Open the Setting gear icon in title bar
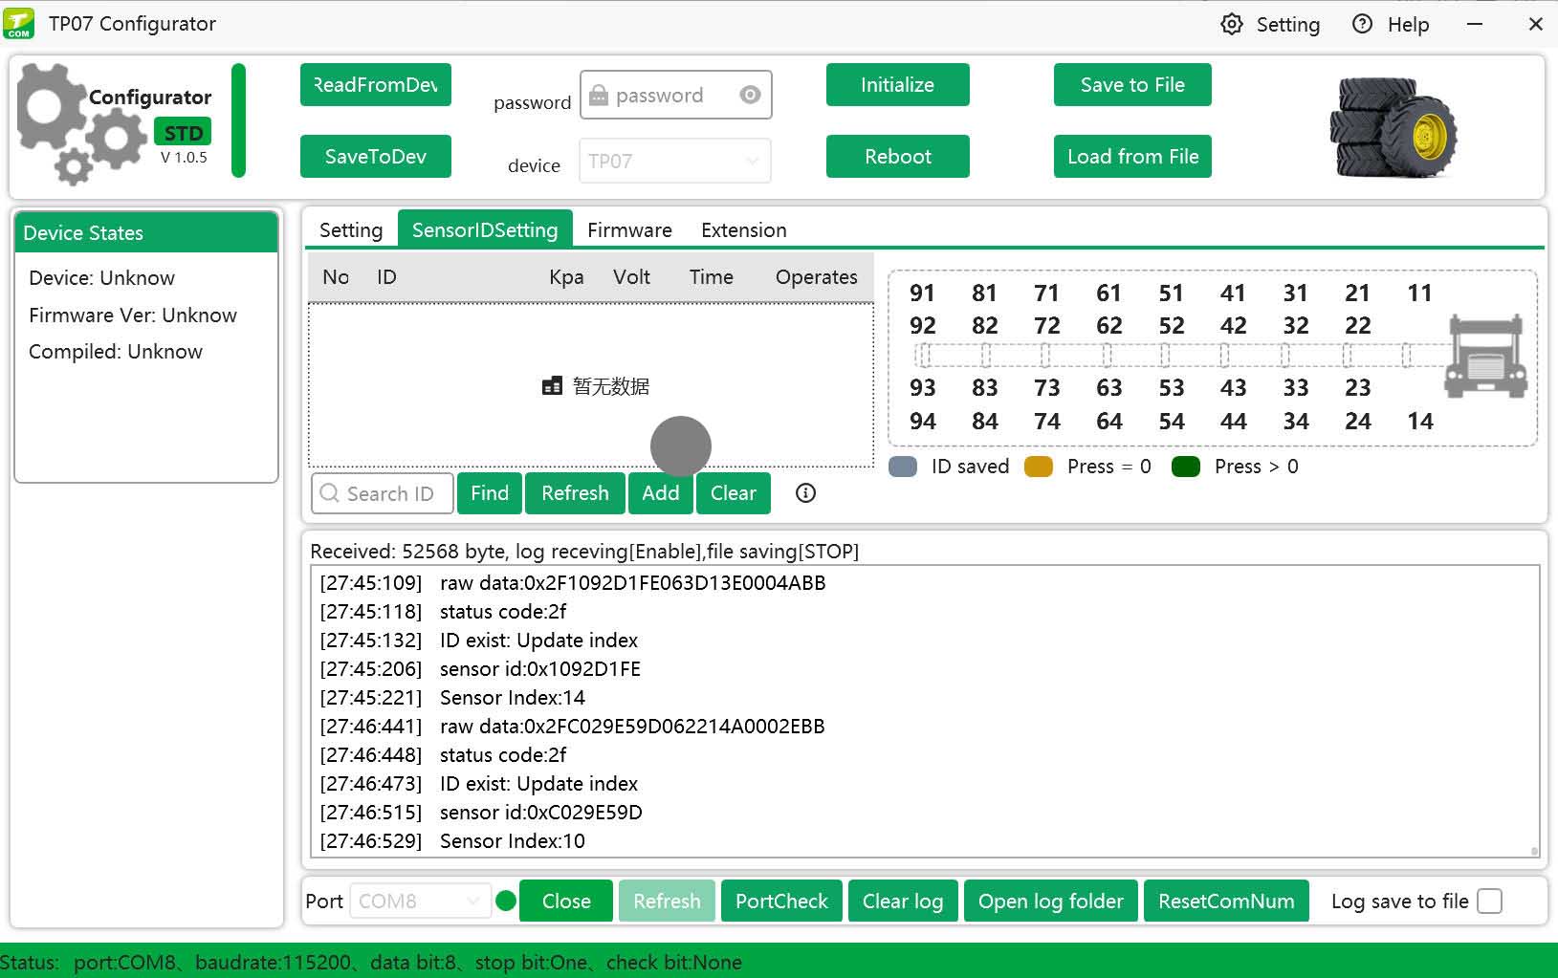This screenshot has height=978, width=1558. pos(1233,24)
